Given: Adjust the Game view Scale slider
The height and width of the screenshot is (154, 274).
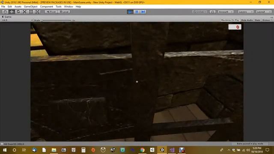Looking at the screenshot, I should 57,21.
